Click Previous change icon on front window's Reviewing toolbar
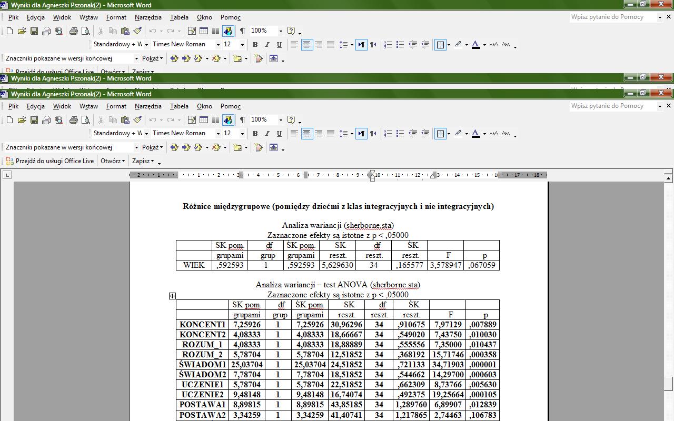 coord(174,147)
